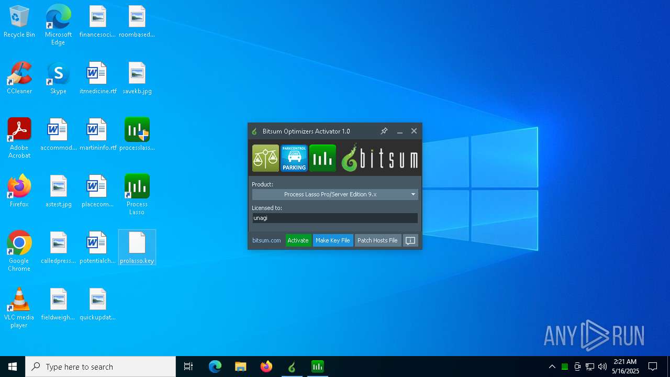Click the taskbar search box
The image size is (670, 377).
coord(100,367)
